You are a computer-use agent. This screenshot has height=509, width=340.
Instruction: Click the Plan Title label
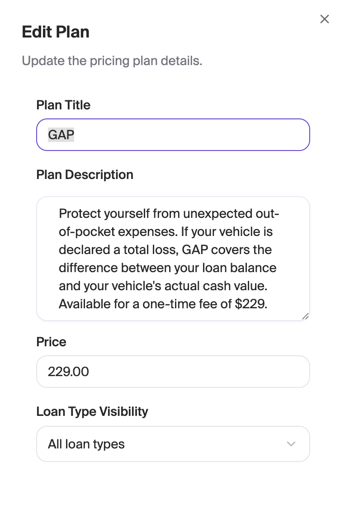pos(63,105)
